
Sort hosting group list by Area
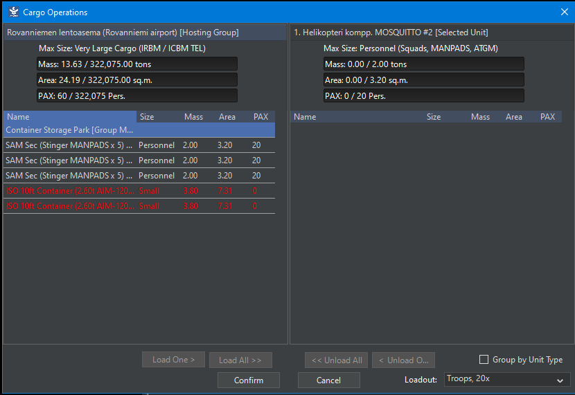tap(233, 117)
